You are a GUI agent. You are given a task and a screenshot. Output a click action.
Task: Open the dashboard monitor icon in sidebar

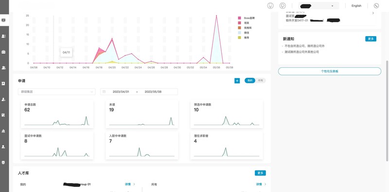(3, 20)
